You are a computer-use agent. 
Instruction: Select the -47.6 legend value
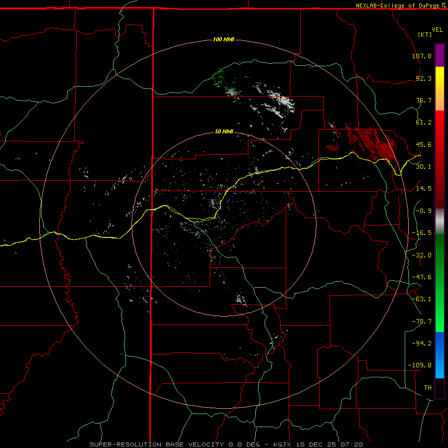pos(422,277)
